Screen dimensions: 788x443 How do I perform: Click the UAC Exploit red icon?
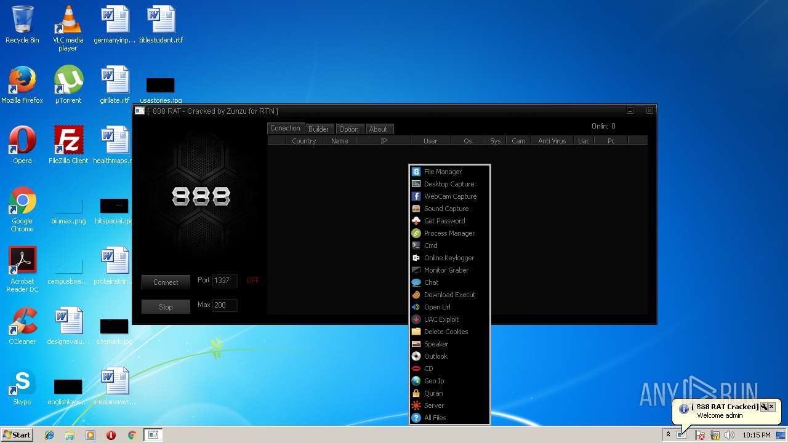click(416, 319)
